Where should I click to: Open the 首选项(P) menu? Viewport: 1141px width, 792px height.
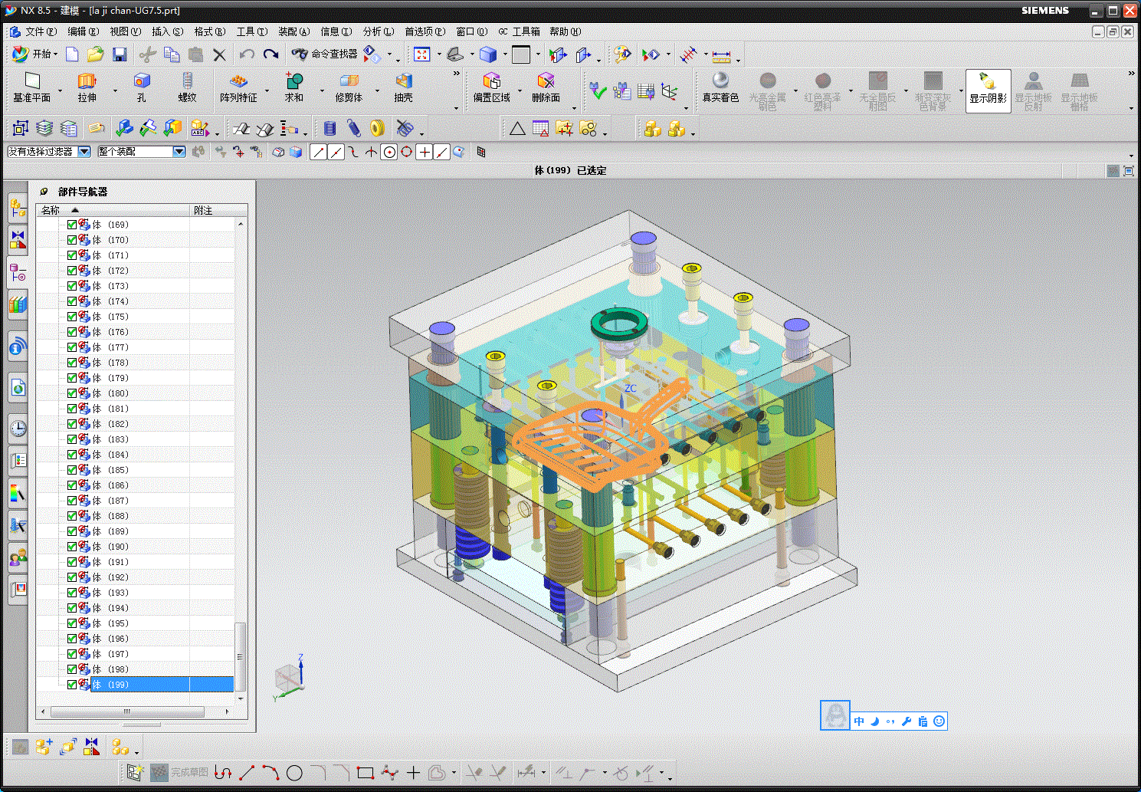(x=425, y=31)
